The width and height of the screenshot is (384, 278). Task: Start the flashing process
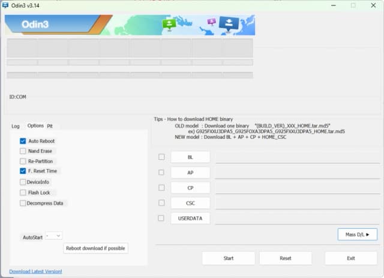click(x=229, y=258)
